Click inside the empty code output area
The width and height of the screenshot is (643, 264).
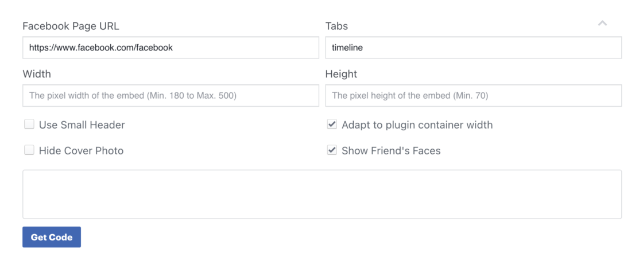tap(321, 194)
